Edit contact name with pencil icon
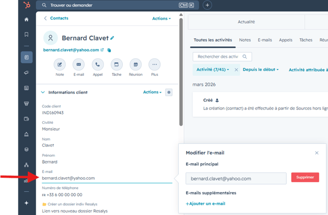This screenshot has height=215, width=328. pos(112,38)
